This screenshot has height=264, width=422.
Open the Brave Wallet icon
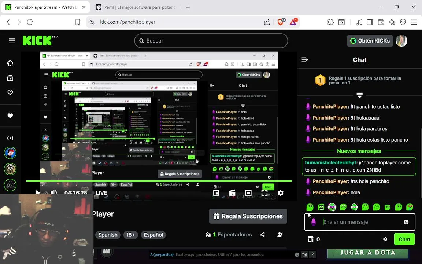(381, 22)
